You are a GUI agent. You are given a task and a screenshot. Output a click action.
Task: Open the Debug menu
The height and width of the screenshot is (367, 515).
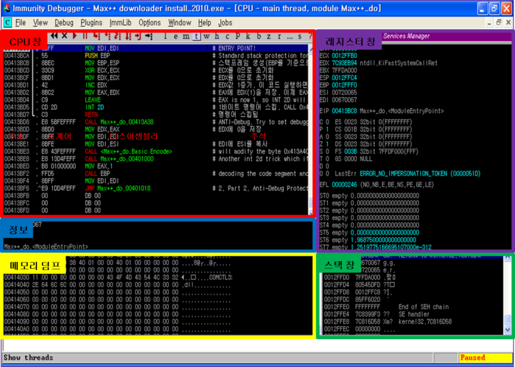tap(64, 23)
